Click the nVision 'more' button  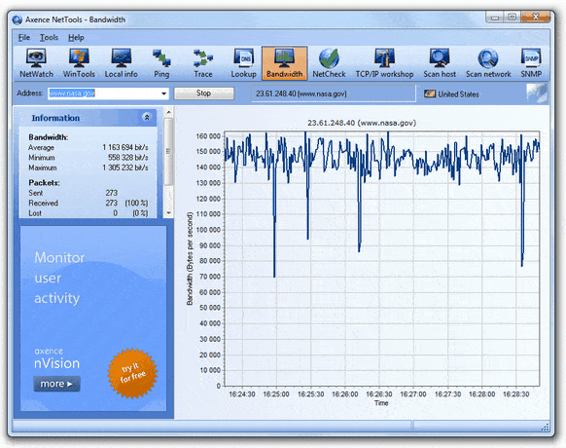click(56, 384)
